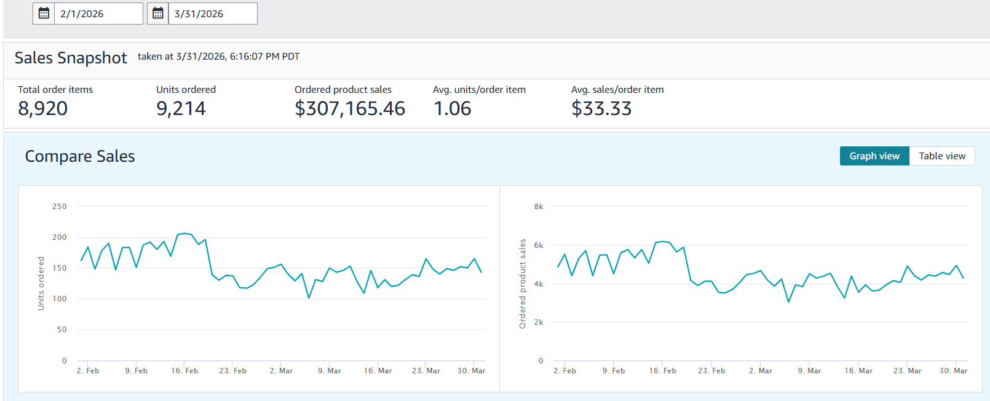The image size is (990, 401).
Task: Click "16. Feb" on the Units ordered chart axis
Action: [x=184, y=371]
